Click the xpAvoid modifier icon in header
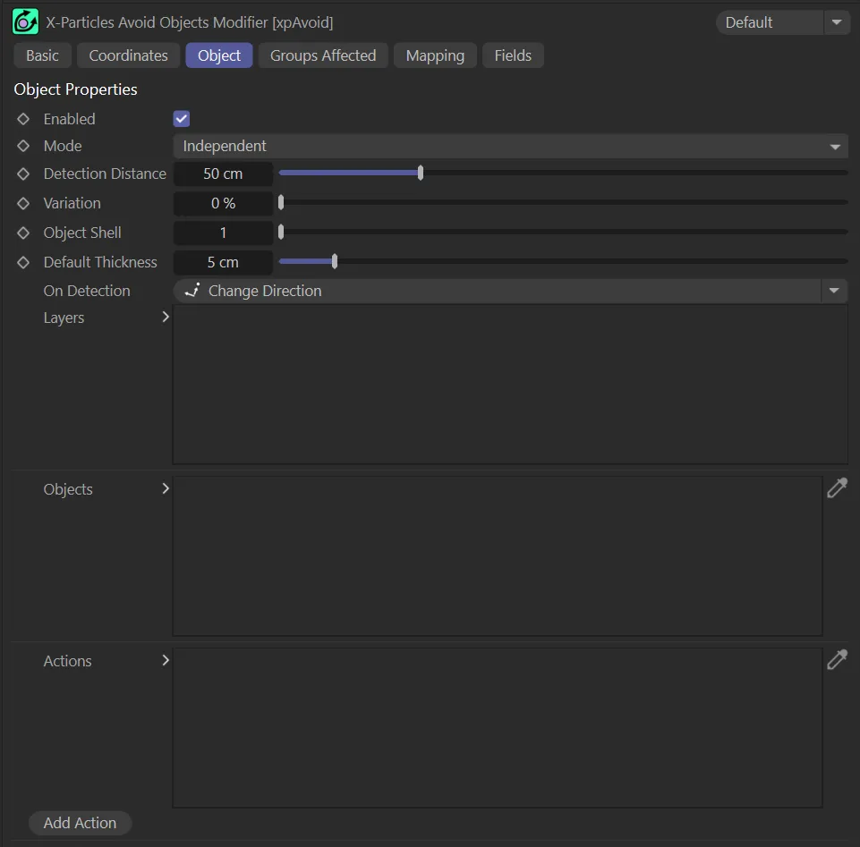The height and width of the screenshot is (847, 860). 25,21
